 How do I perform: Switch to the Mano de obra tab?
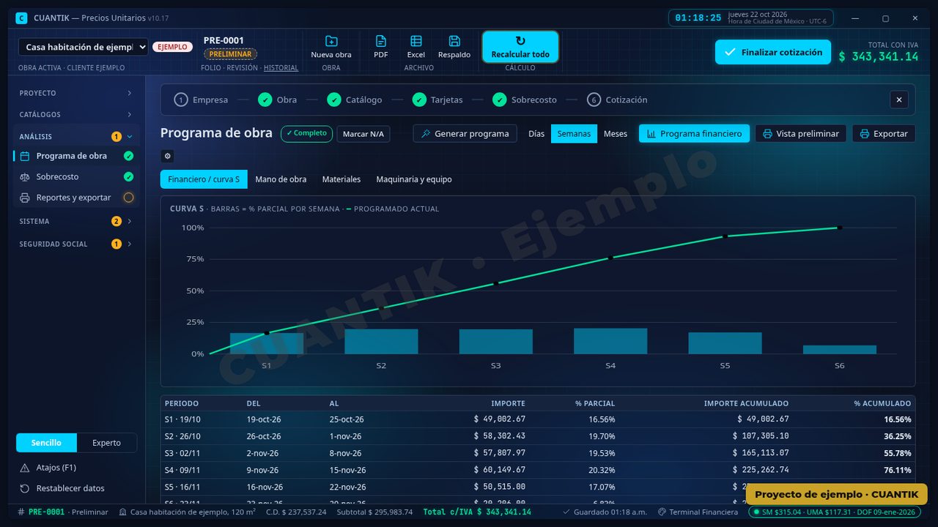click(x=281, y=179)
